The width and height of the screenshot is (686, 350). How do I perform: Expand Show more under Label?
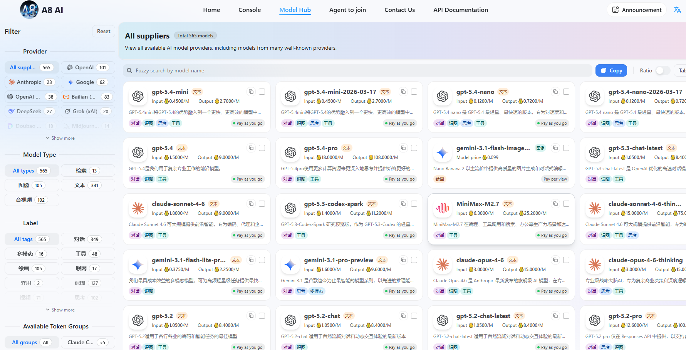(60, 310)
